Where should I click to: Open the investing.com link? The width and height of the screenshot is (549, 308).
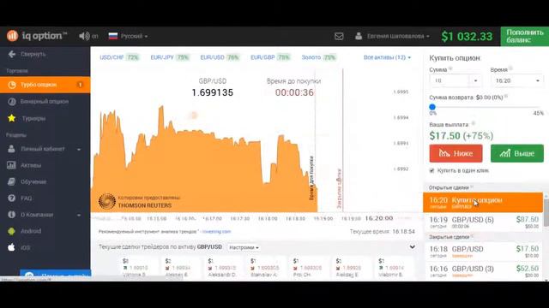pyautogui.click(x=216, y=232)
